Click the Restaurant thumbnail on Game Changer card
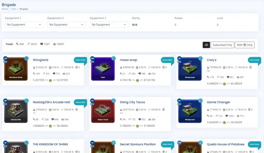 190,111
